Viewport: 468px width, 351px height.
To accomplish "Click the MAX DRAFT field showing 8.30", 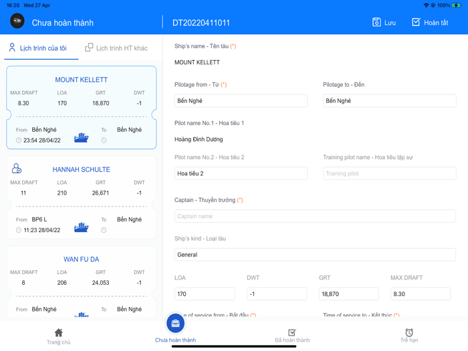I will tap(421, 294).
